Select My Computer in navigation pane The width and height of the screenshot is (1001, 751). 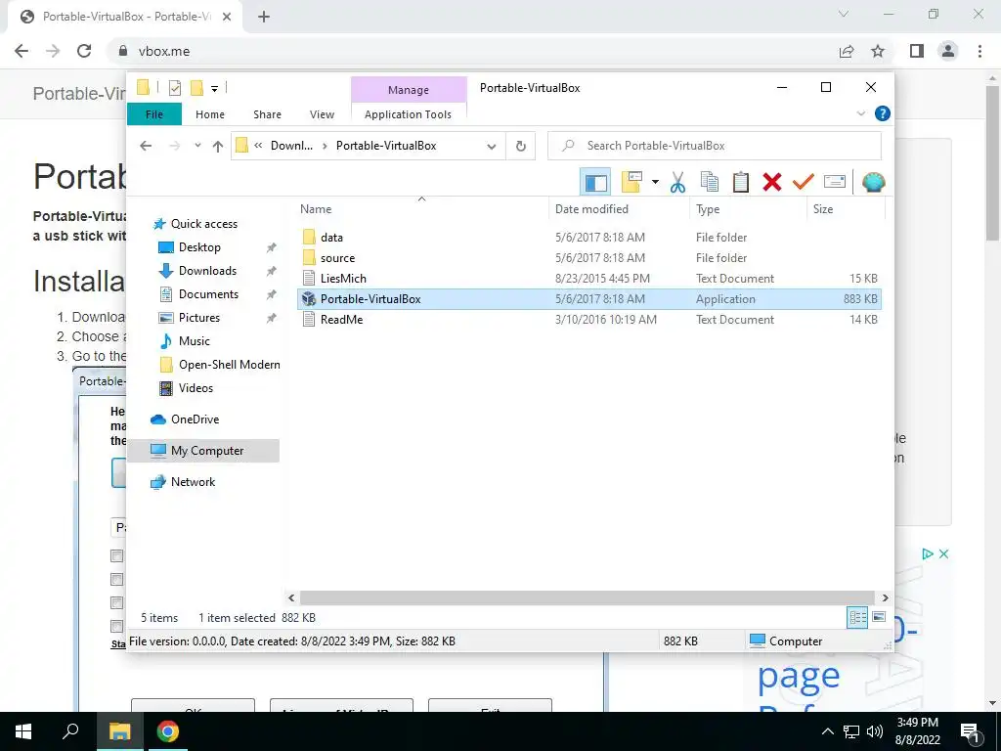203,451
